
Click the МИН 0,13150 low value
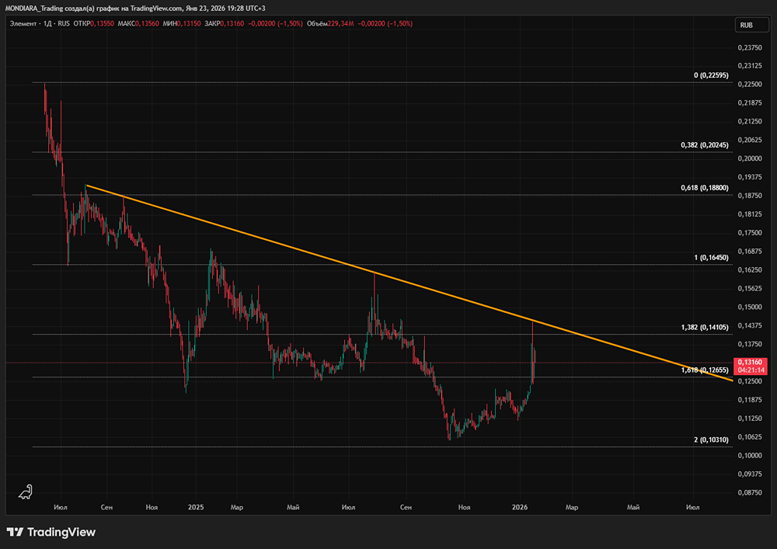pos(182,23)
